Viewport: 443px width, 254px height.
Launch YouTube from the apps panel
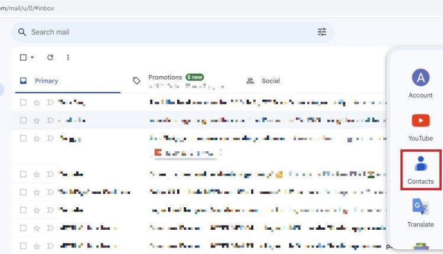[x=421, y=127]
